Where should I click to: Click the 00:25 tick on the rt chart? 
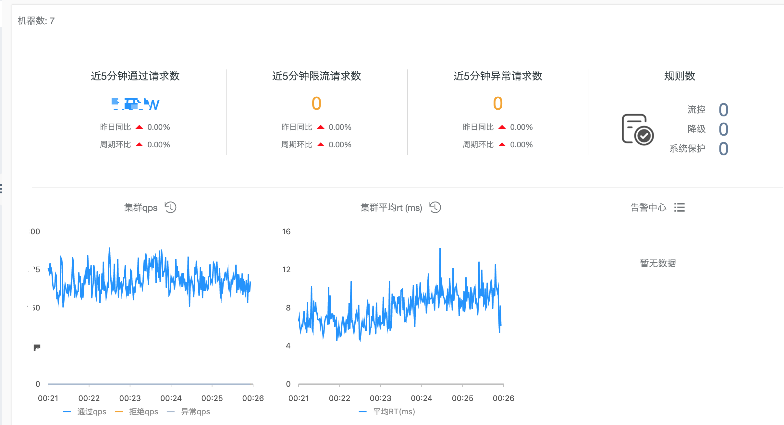(x=462, y=398)
